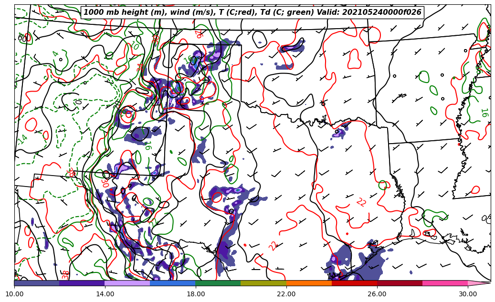Screen dimensions: 495x302
Task: Click the orange 22–24 colorbar segment
Action: coord(309,283)
